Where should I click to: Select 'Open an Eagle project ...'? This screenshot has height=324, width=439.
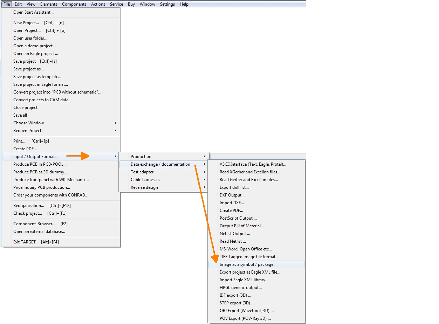pyautogui.click(x=36, y=54)
